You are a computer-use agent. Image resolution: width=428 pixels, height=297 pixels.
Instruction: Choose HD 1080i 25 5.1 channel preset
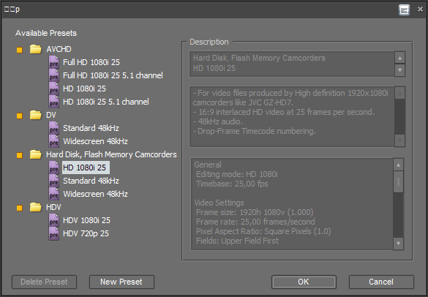point(106,102)
